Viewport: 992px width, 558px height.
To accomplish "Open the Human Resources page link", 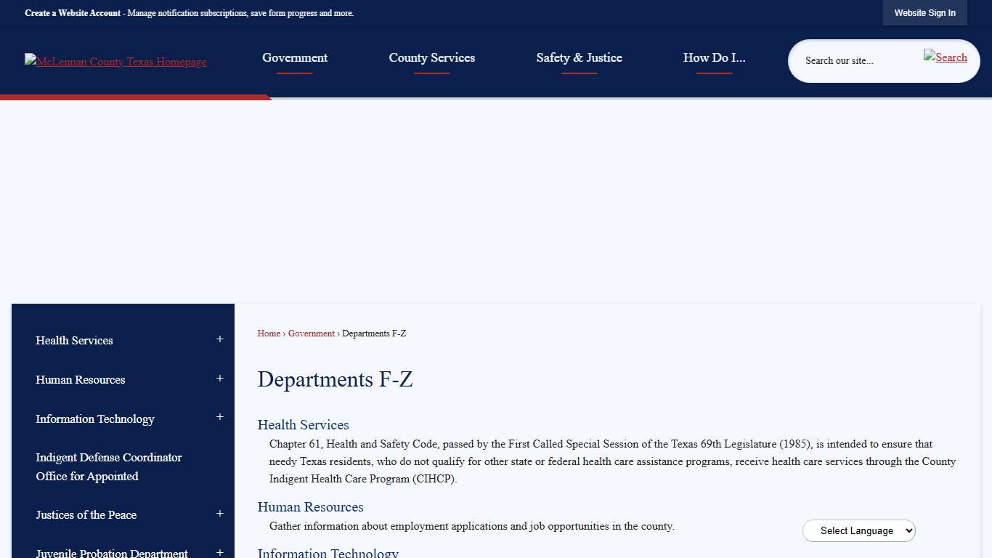I will 310,507.
